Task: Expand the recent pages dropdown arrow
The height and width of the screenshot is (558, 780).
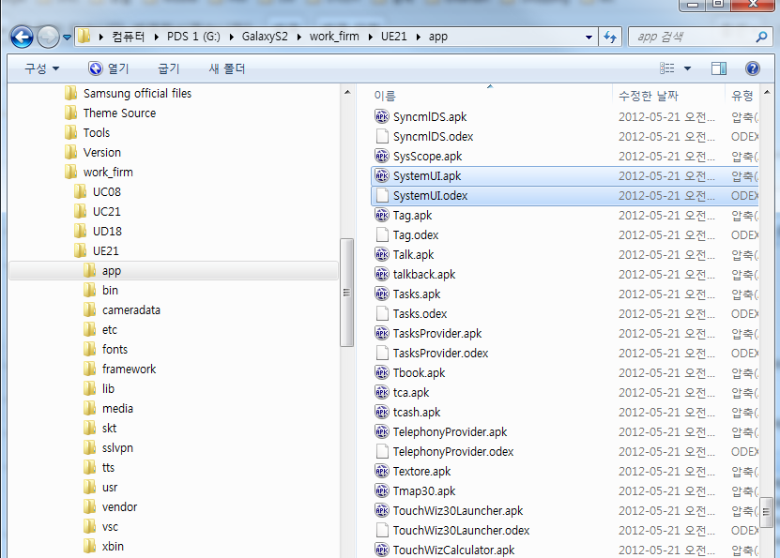Action: point(67,38)
